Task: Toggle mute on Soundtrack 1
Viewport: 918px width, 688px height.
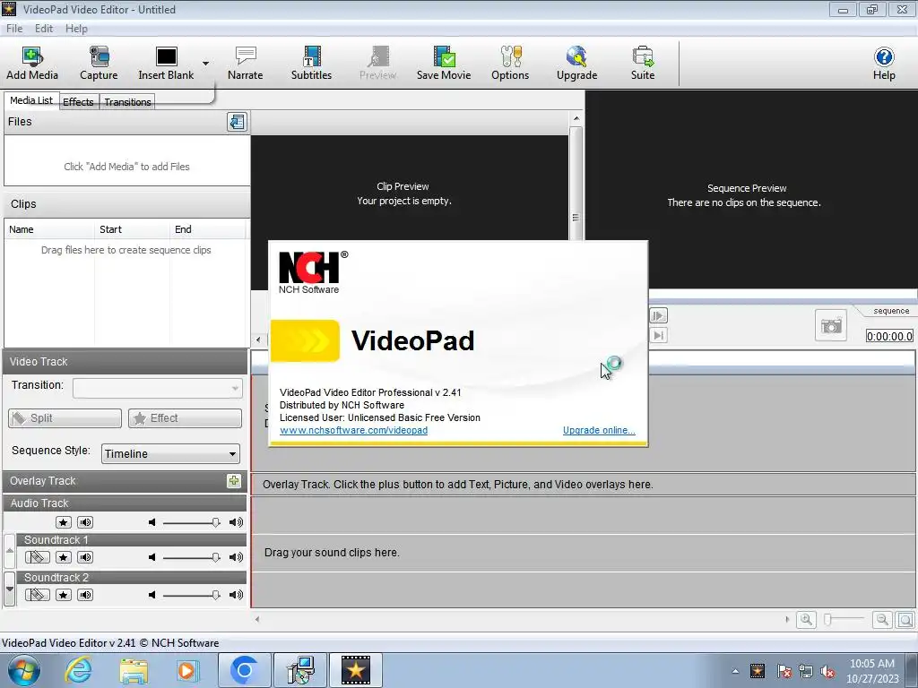Action: coord(85,557)
